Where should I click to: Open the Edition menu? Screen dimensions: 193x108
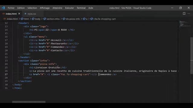21,8
